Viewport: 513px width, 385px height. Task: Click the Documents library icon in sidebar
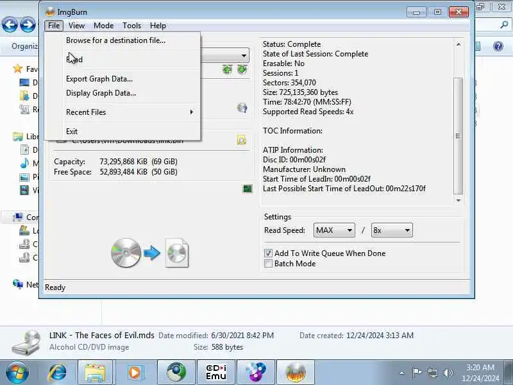click(24, 150)
